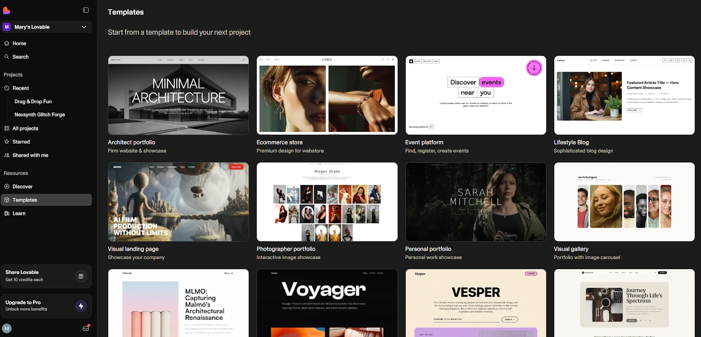Click "Personal work showcase" text
The height and width of the screenshot is (337, 701).
(433, 257)
